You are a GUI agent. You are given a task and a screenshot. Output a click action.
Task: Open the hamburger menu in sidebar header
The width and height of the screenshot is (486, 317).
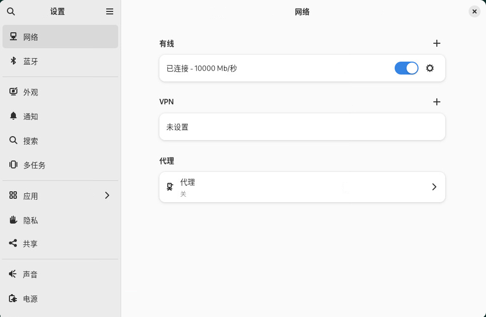point(110,11)
